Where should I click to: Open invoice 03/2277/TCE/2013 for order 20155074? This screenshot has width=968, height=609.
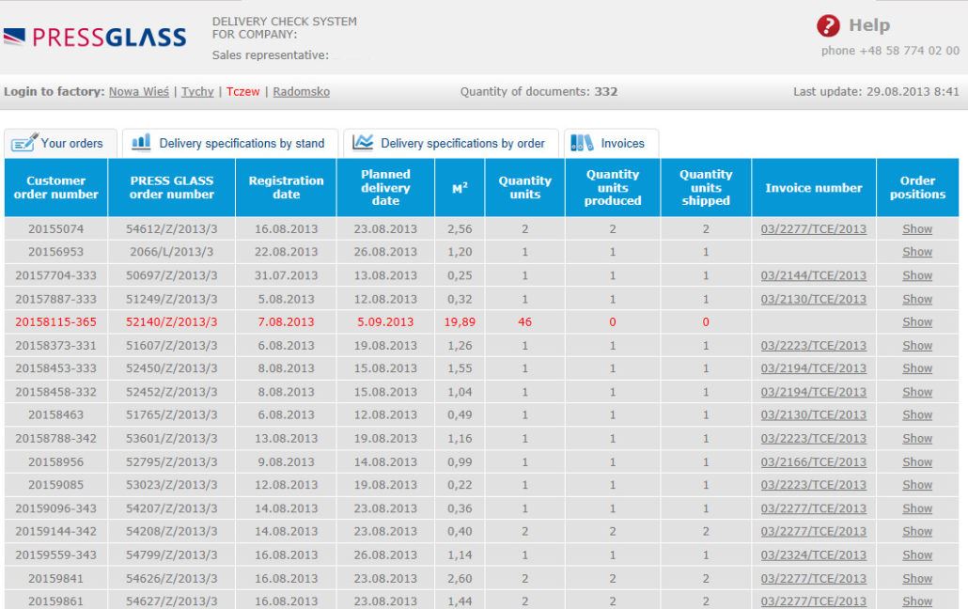pos(814,228)
